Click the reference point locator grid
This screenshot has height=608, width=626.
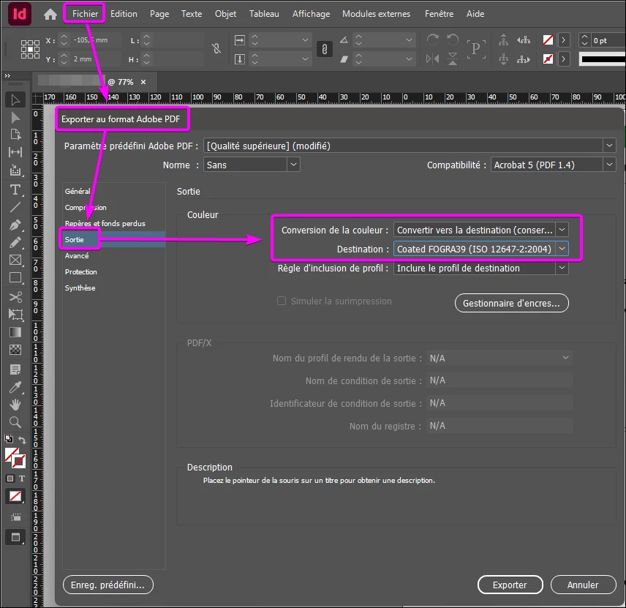(30, 50)
